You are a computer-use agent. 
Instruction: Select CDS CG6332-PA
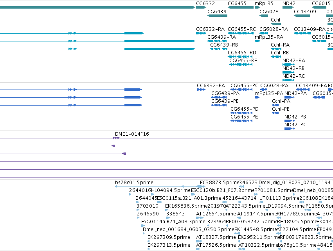pos(201,90)
